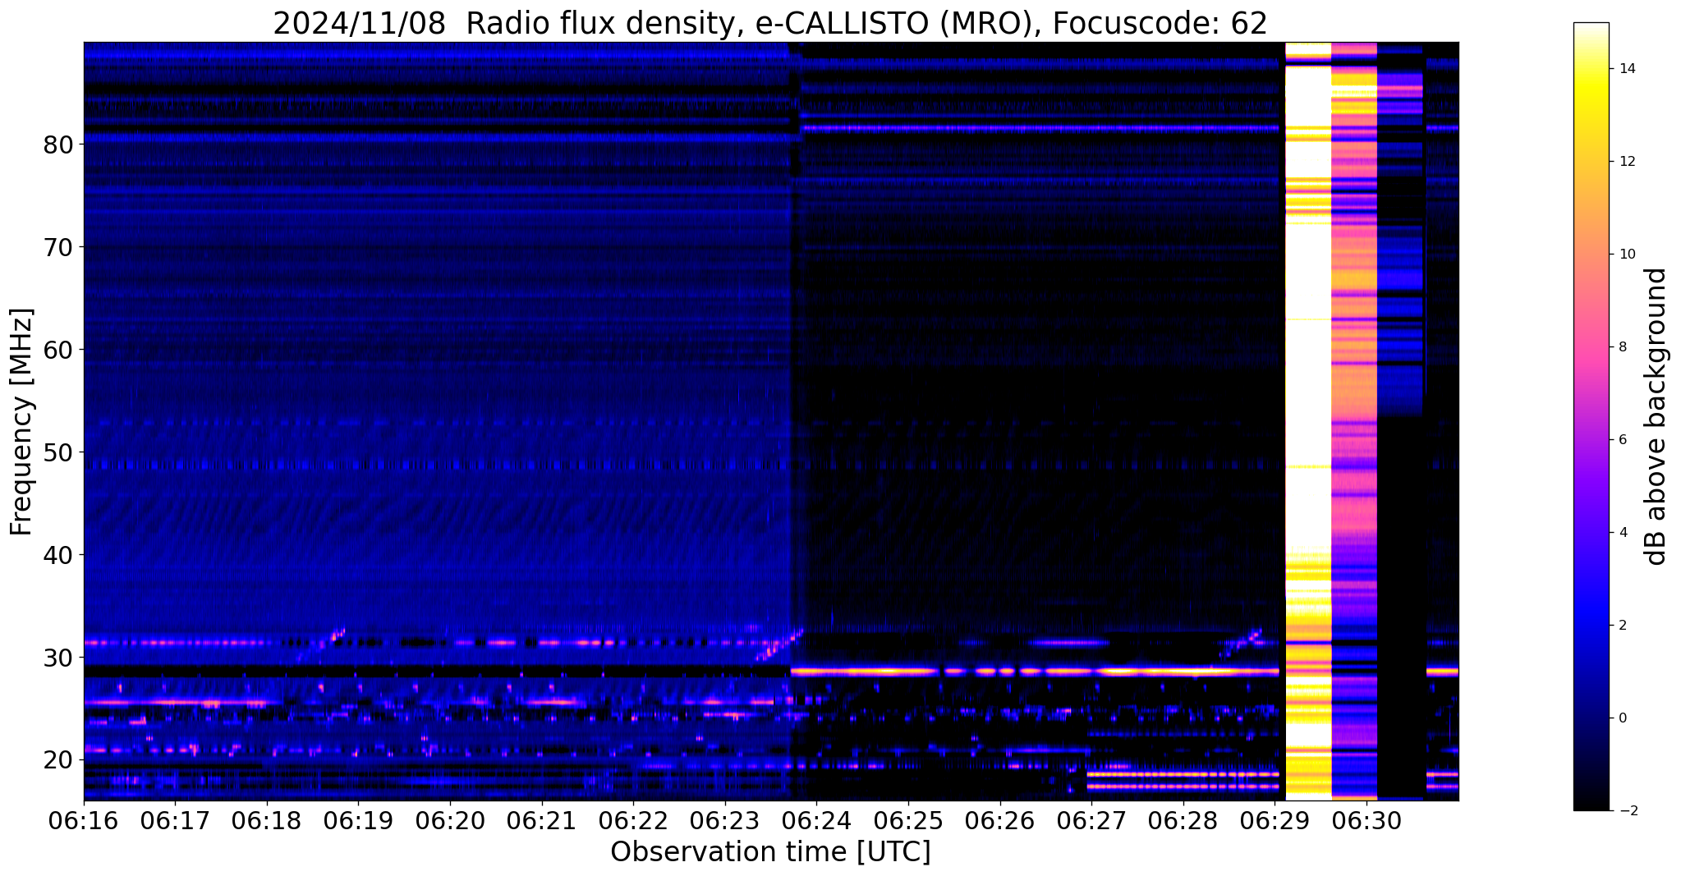
Task: Click the 06:29 time tick label
Action: [1275, 819]
